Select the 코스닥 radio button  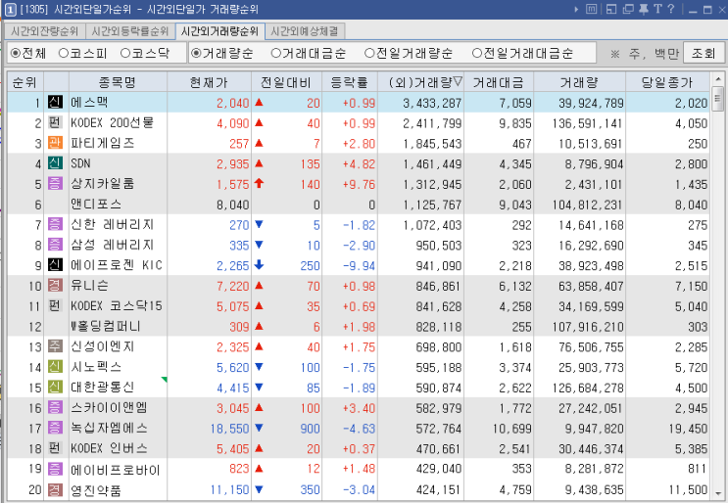[125, 53]
